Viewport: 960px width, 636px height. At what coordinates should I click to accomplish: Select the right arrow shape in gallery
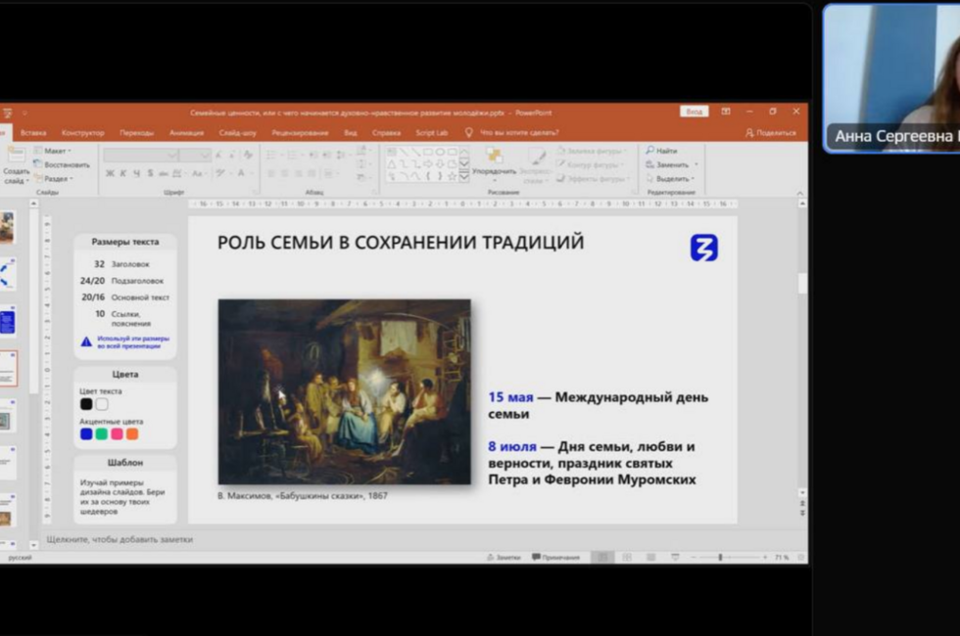[427, 164]
